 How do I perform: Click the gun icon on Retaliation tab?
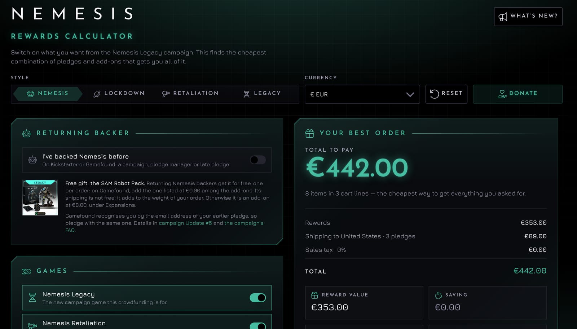pos(166,94)
